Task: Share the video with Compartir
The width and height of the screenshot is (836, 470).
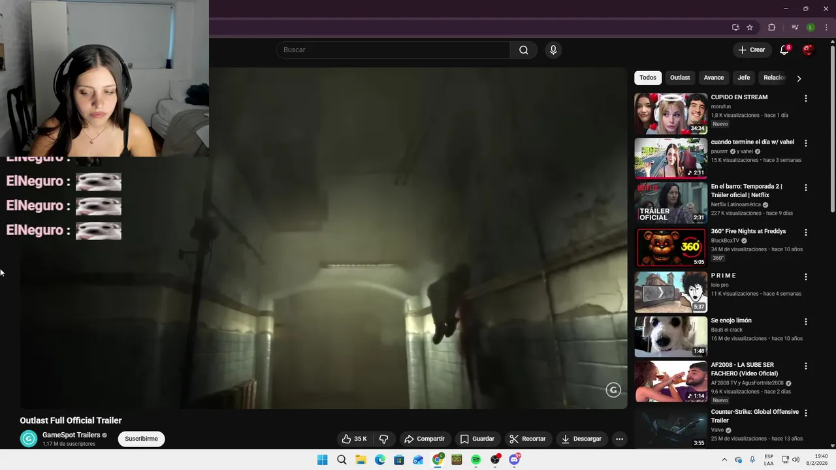Action: [425, 439]
